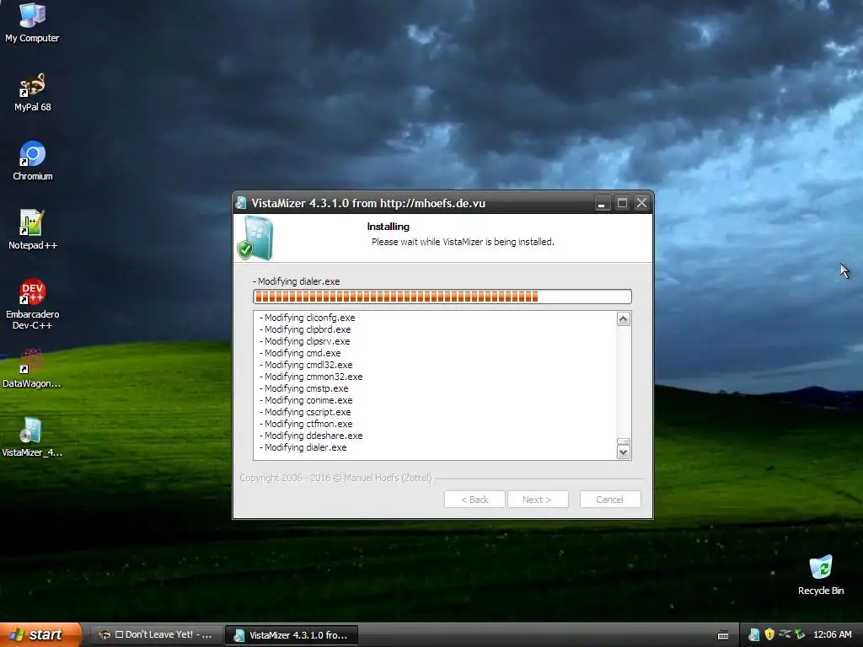The image size is (863, 647).
Task: Switch to VistaMizer 4.3.1.0 taskbar button
Action: point(292,635)
